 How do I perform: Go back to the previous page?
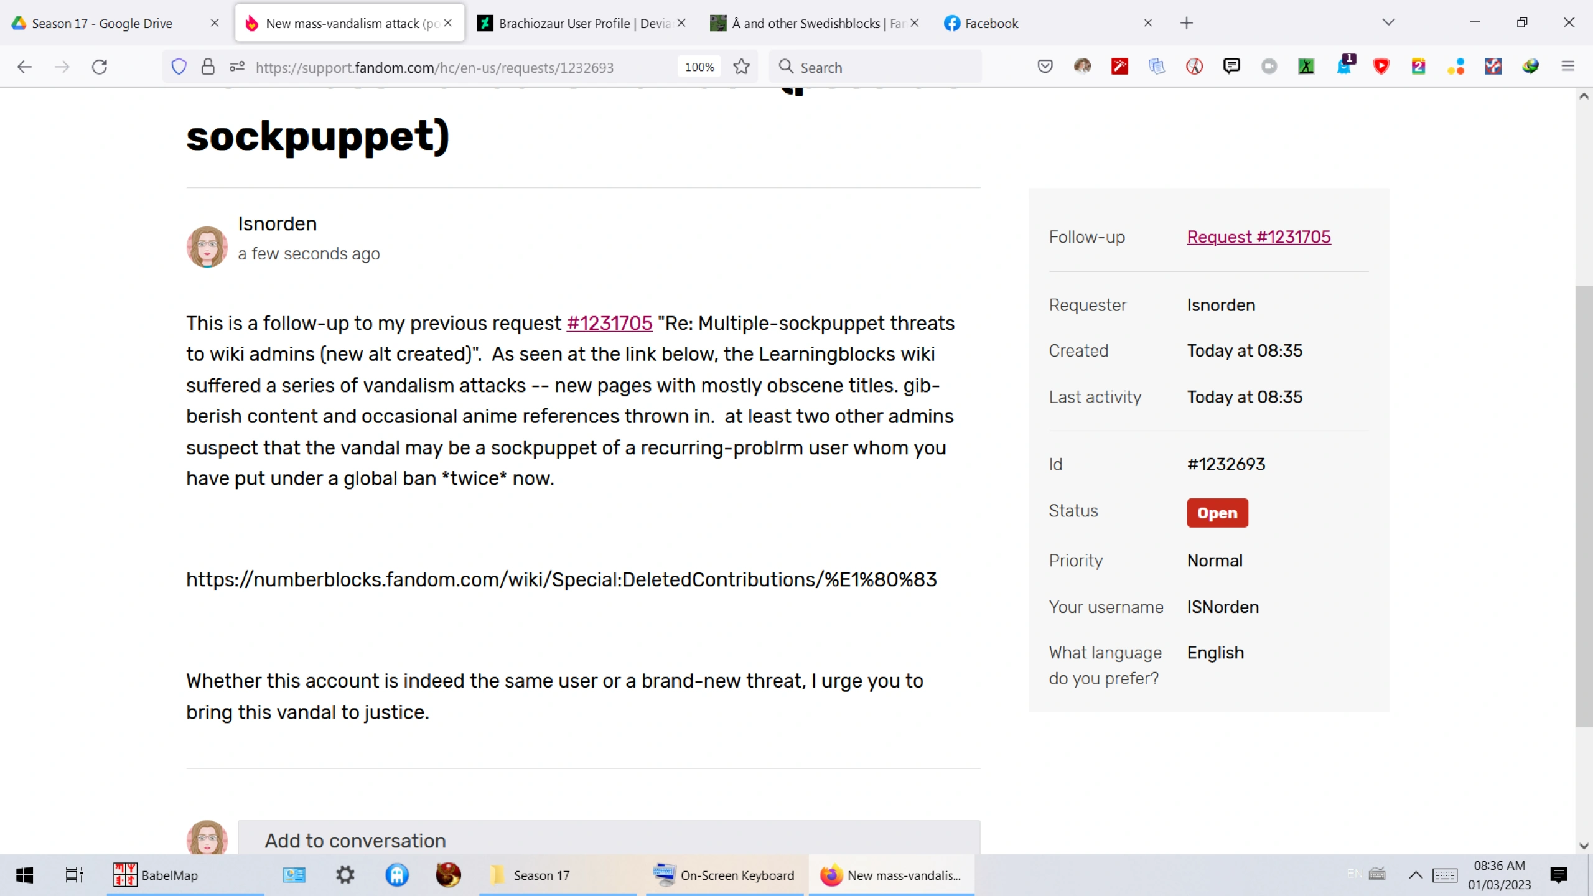coord(25,67)
